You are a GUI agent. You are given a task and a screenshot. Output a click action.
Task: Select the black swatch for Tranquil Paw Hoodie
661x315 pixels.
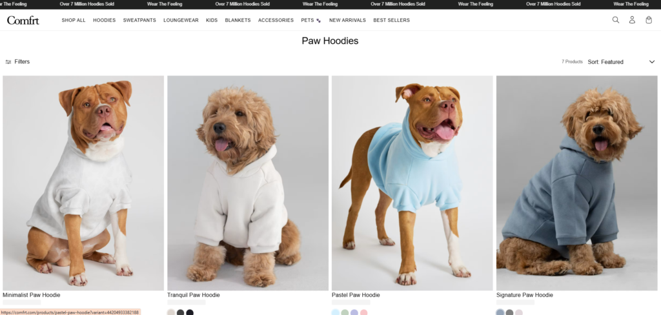(x=190, y=312)
